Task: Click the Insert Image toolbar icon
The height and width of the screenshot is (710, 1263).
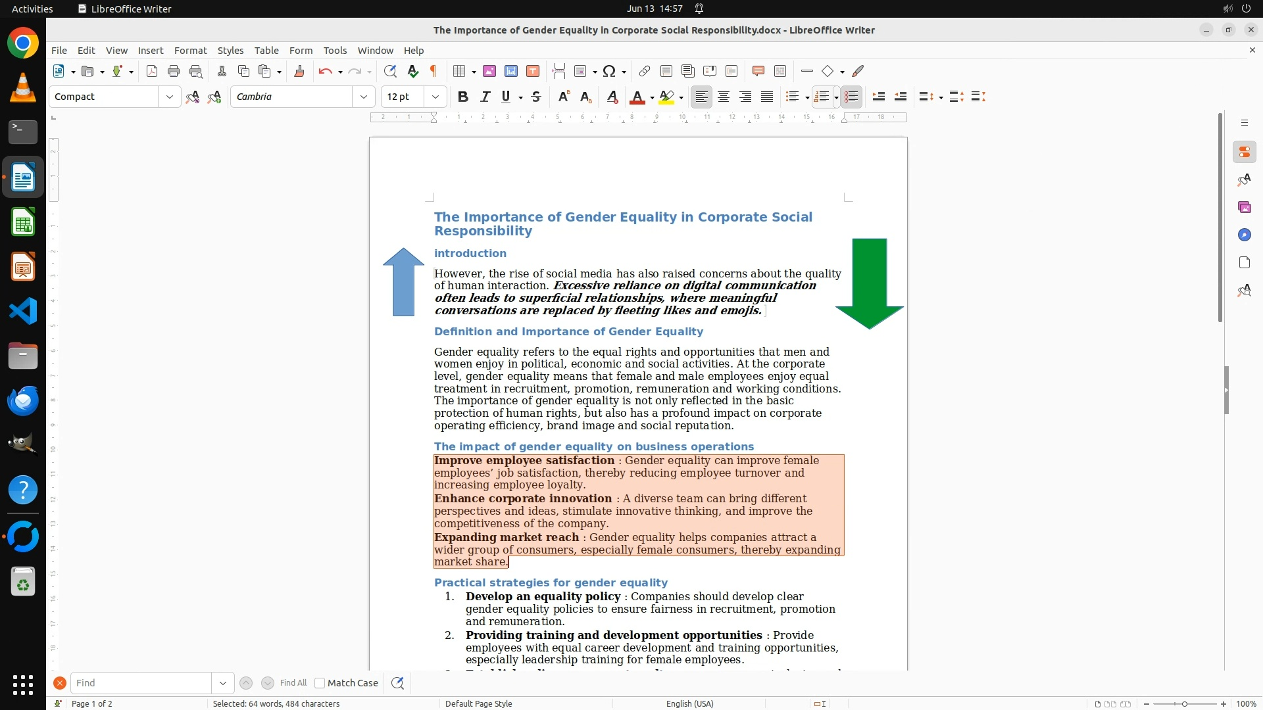Action: [x=489, y=71]
